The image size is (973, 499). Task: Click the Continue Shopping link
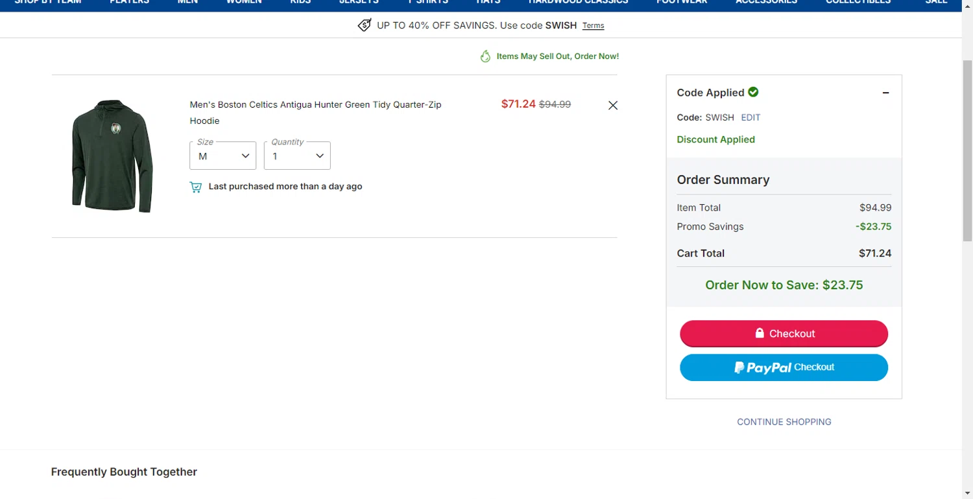[784, 422]
